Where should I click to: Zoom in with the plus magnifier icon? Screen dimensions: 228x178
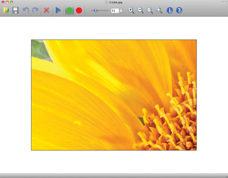(x=131, y=11)
